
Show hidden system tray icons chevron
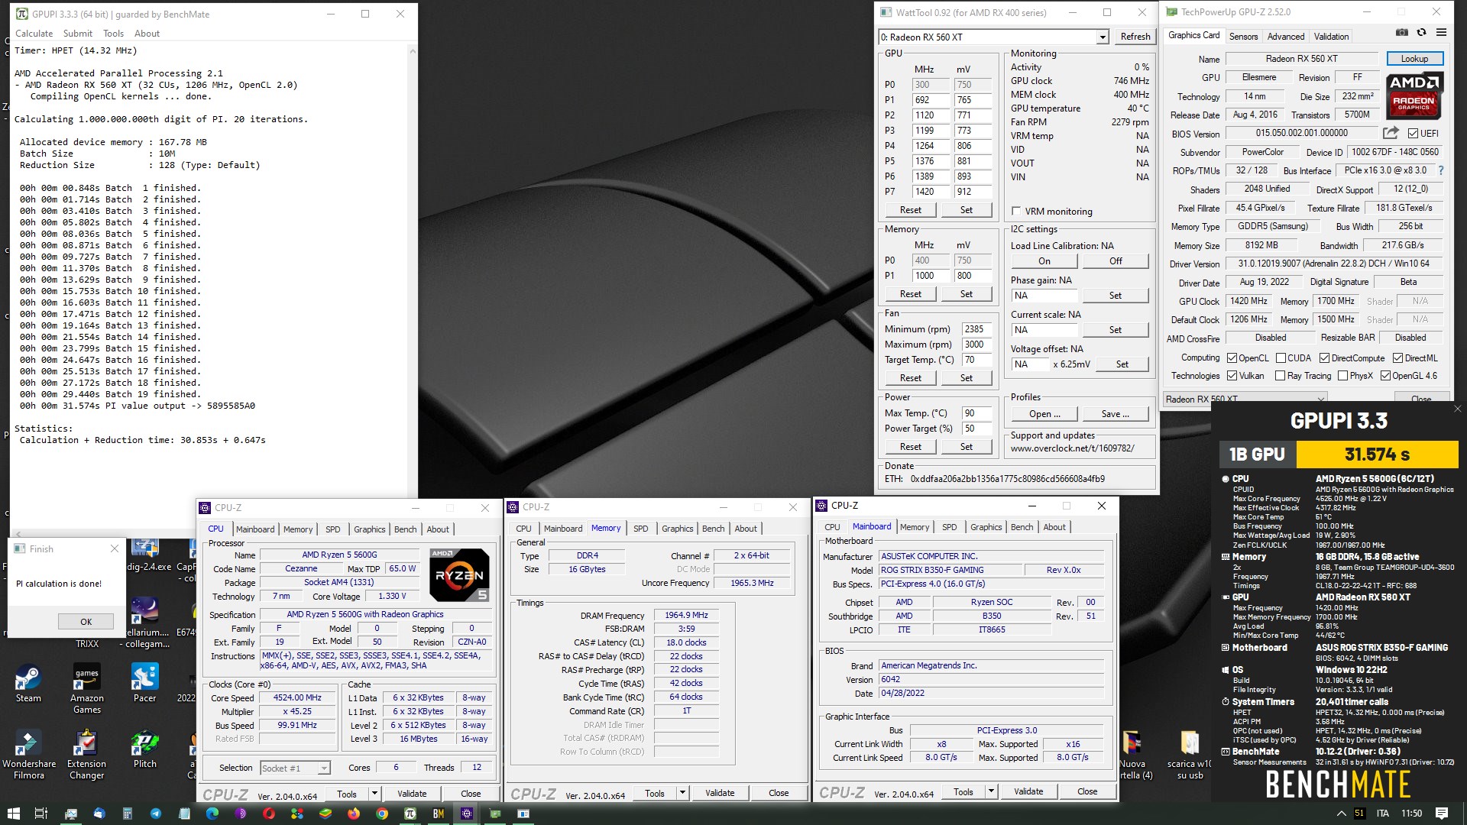(x=1341, y=814)
